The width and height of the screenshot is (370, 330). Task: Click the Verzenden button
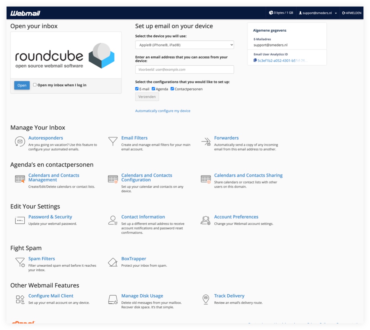147,97
